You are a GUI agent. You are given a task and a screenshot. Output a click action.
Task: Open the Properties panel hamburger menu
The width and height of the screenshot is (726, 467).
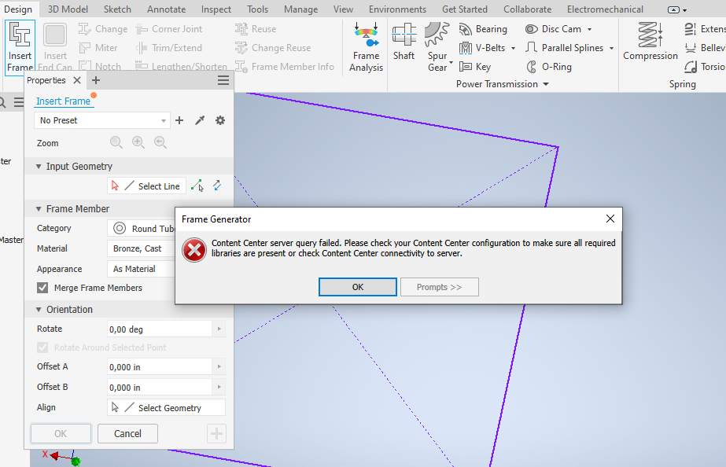coord(223,80)
